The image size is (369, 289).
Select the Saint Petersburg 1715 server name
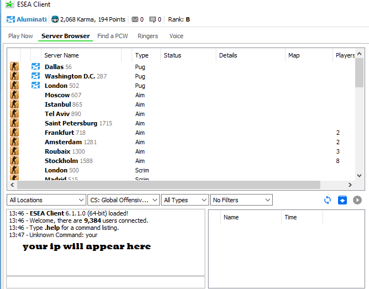pyautogui.click(x=79, y=123)
